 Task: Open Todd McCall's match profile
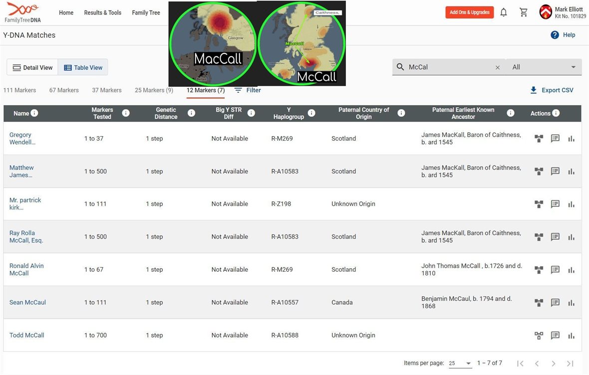click(26, 335)
